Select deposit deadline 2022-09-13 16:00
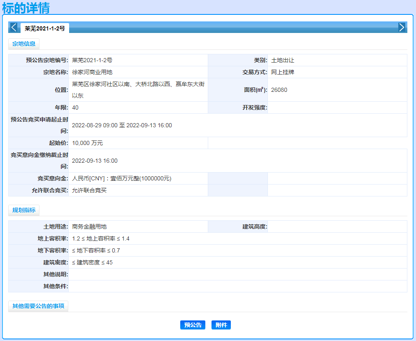 (x=95, y=161)
